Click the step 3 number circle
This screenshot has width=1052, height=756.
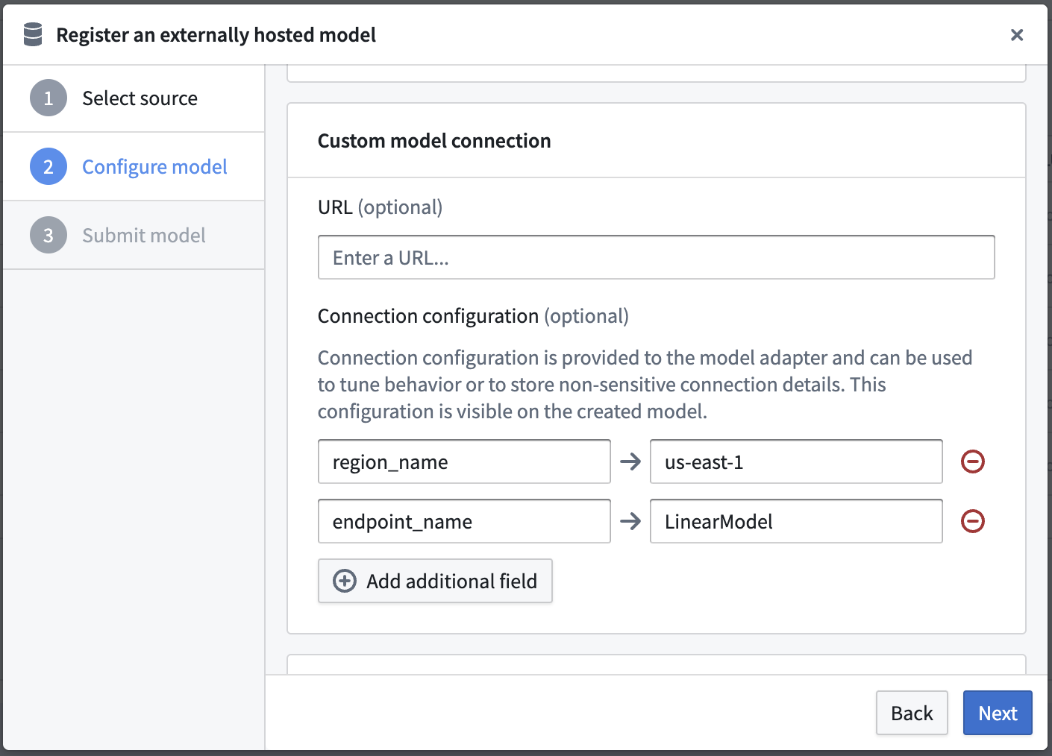[48, 236]
